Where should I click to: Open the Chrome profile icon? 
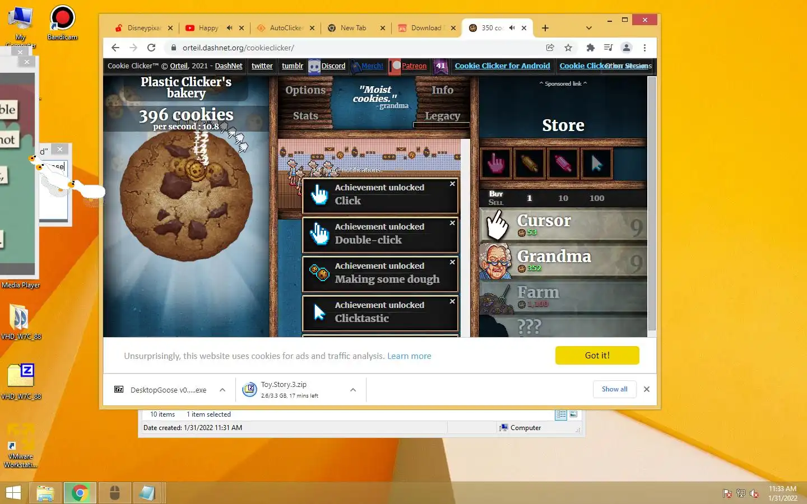click(x=627, y=48)
